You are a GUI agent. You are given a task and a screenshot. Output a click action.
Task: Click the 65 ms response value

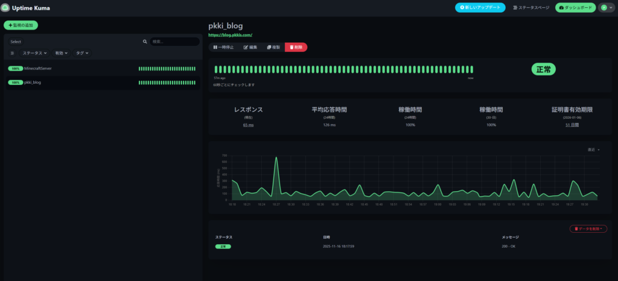click(248, 125)
